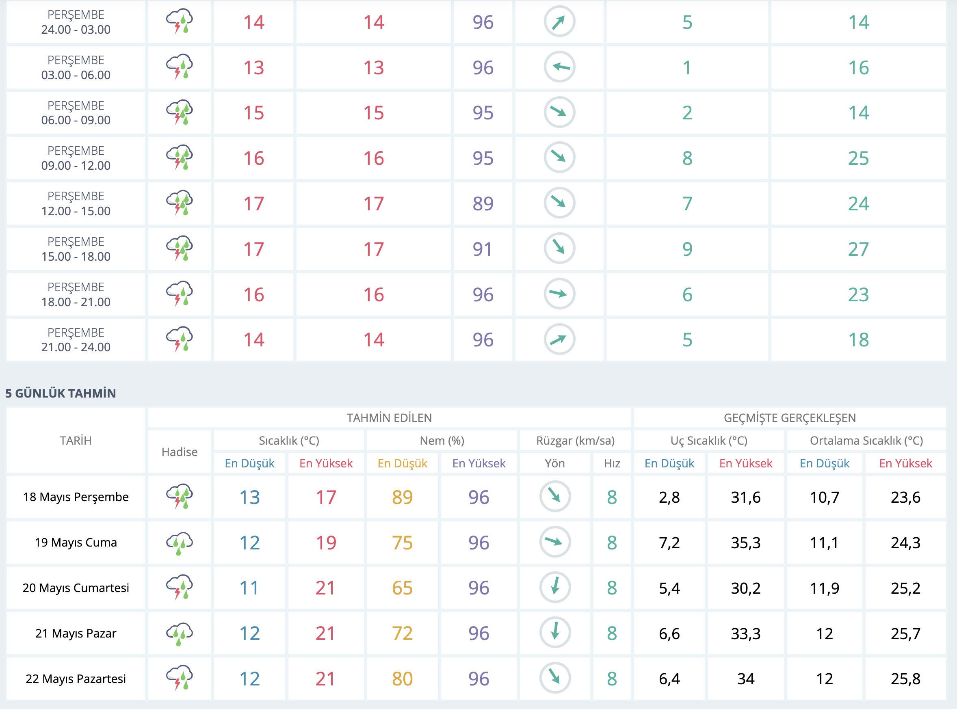The image size is (957, 709).
Task: Click wind direction arrow in 03.00 - 06.00 row
Action: point(559,67)
